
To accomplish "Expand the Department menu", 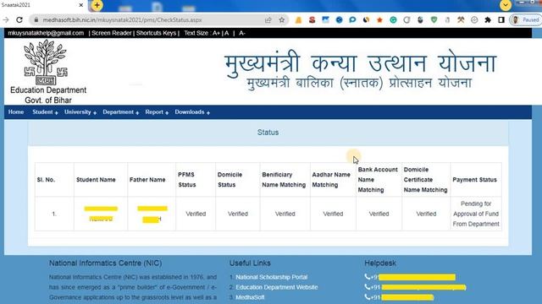I will tap(120, 112).
